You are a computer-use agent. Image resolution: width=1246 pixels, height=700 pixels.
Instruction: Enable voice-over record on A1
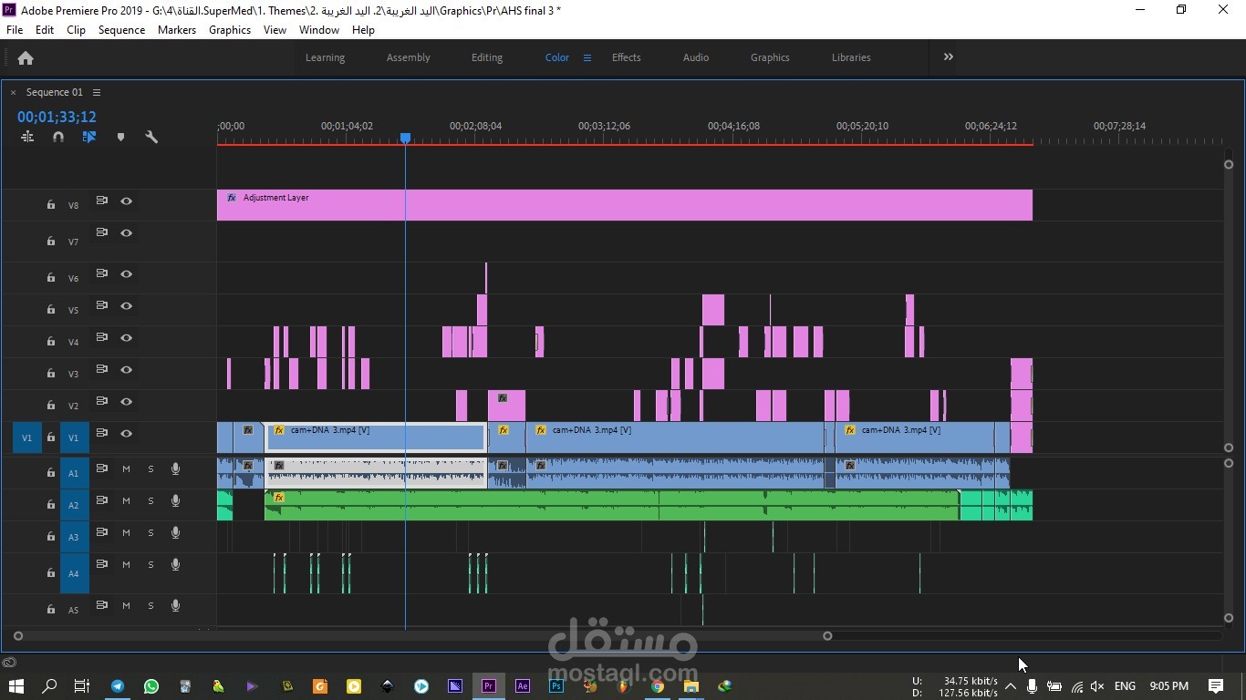pyautogui.click(x=175, y=469)
